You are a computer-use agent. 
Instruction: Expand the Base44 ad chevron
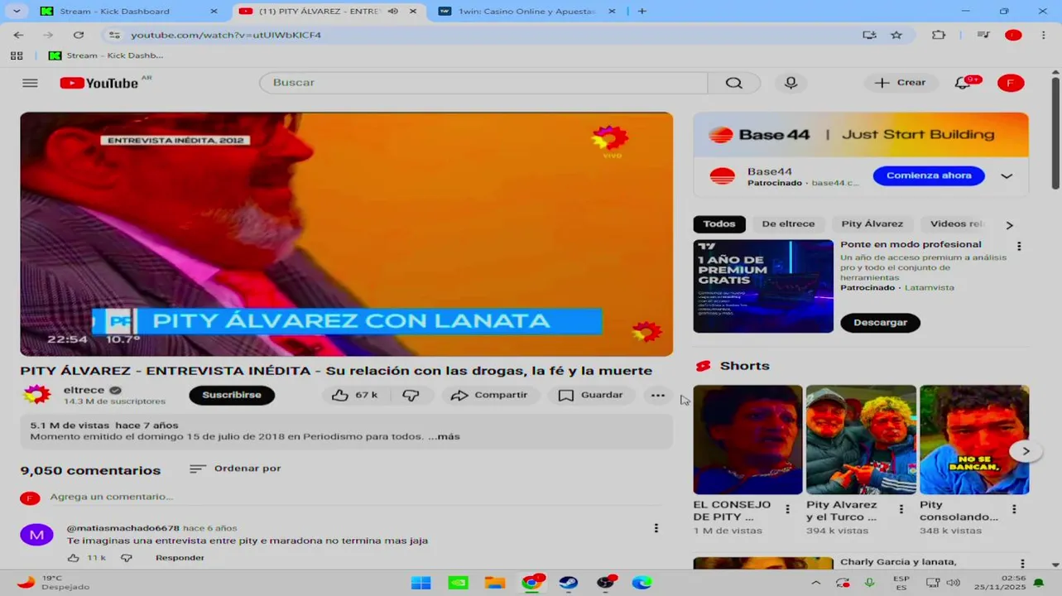tap(1007, 176)
